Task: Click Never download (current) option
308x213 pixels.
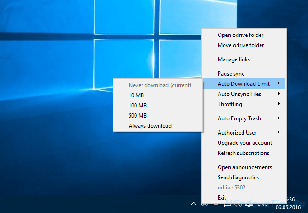Action: [x=158, y=85]
